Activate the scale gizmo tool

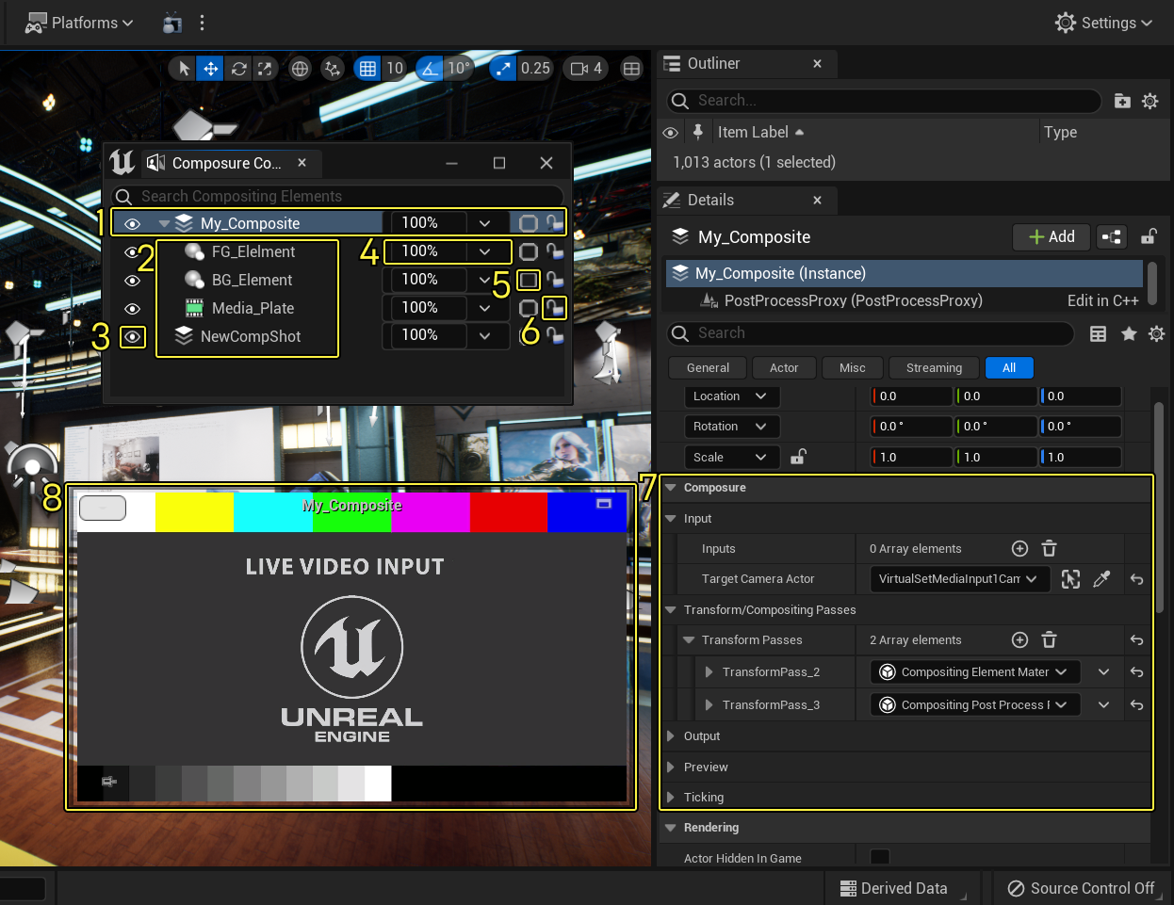[x=266, y=68]
